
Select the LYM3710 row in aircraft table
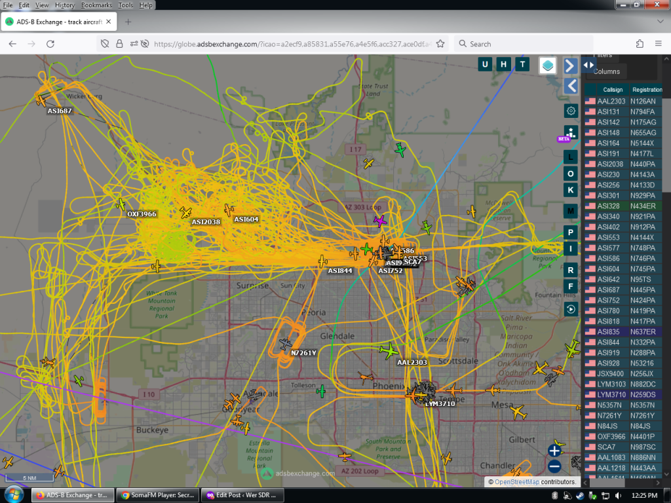pos(623,395)
